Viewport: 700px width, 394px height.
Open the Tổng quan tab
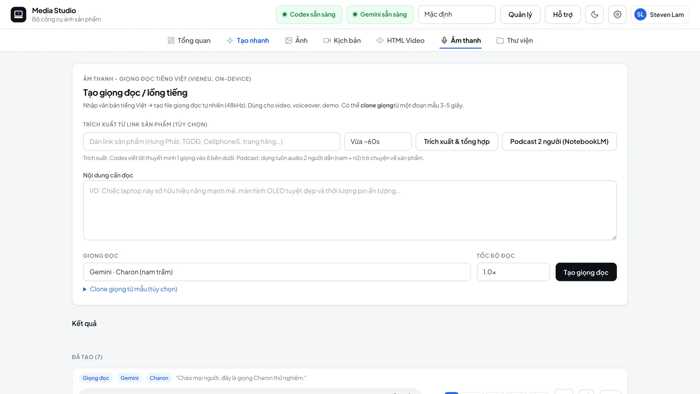pos(189,40)
